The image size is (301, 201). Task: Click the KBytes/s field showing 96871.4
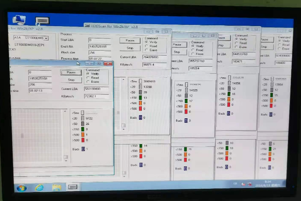pyautogui.click(x=154, y=65)
